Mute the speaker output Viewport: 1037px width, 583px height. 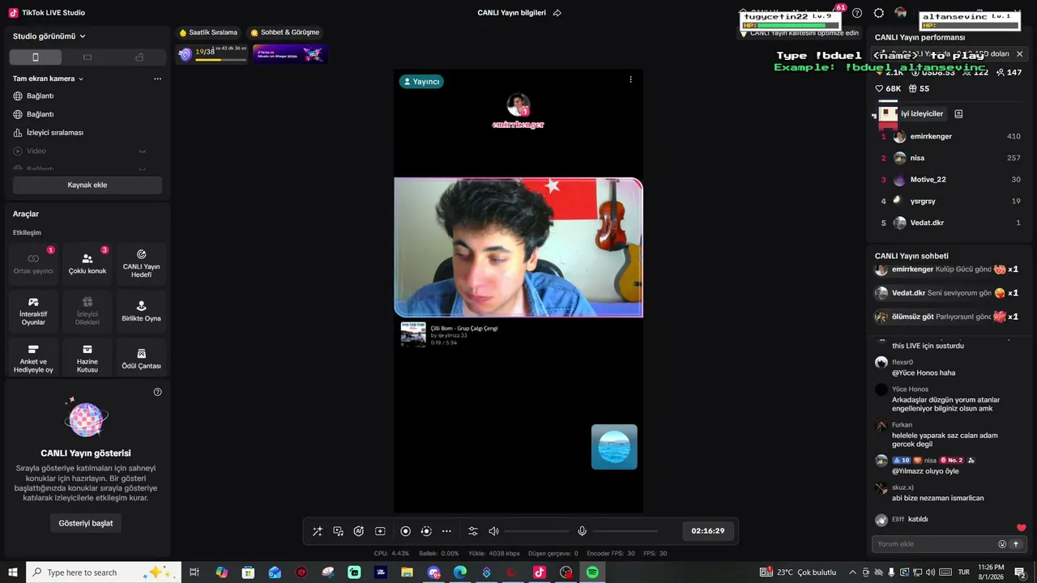click(x=493, y=531)
